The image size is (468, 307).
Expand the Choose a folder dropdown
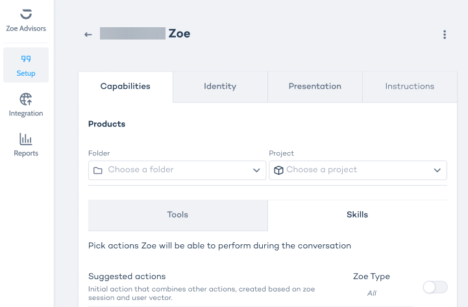[x=256, y=170]
